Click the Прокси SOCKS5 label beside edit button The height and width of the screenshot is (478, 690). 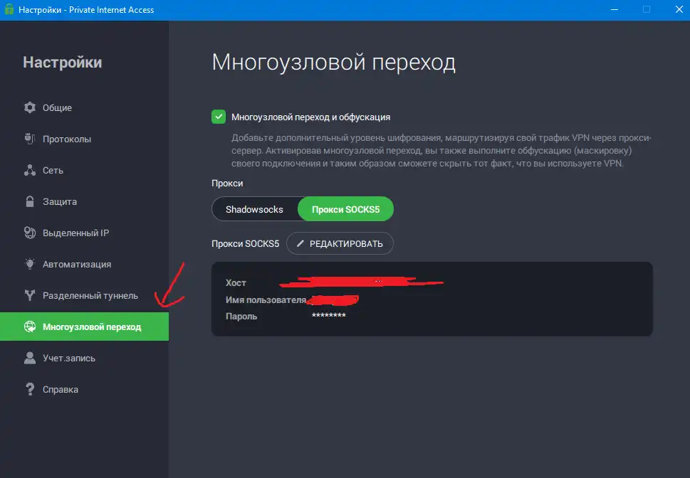(245, 243)
